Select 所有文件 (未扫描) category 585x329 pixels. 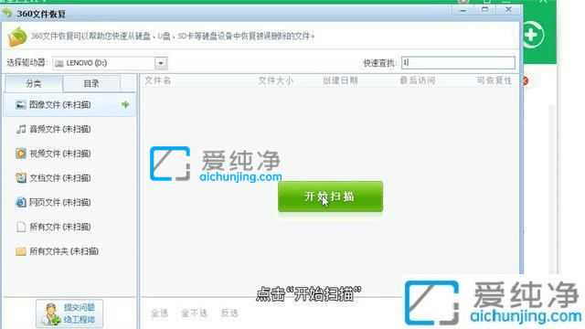coord(70,227)
